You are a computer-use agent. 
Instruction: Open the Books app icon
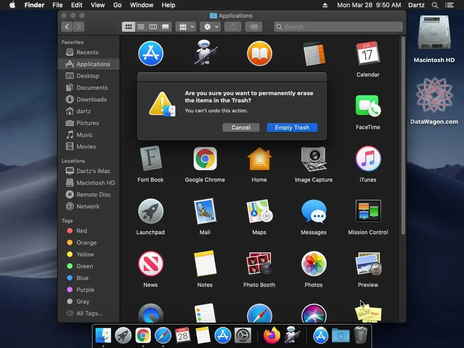pyautogui.click(x=259, y=53)
